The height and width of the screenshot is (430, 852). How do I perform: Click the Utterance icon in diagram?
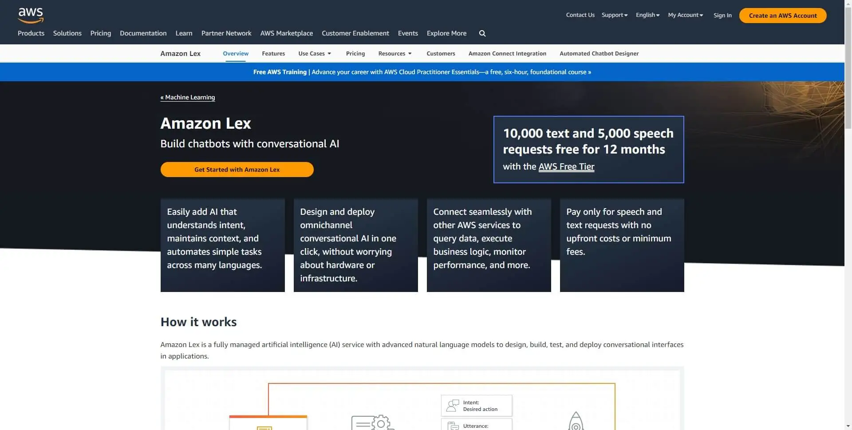pos(453,426)
